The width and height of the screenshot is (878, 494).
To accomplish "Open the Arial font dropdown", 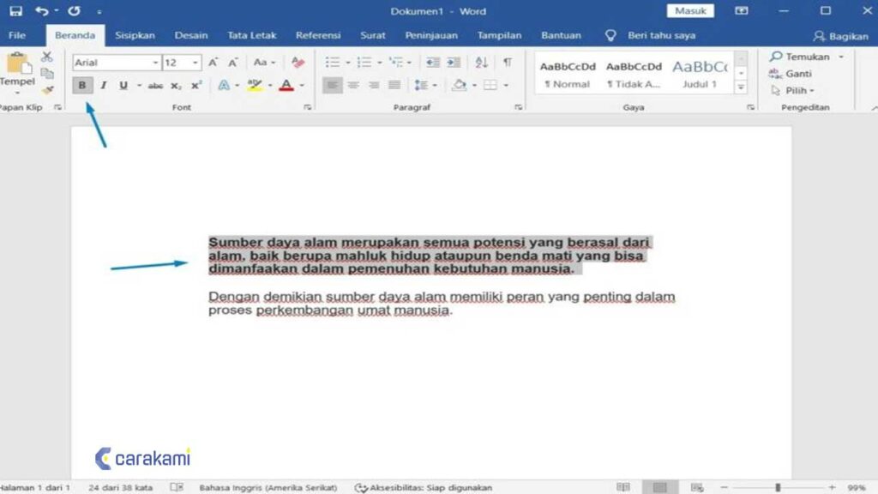I will (x=156, y=60).
